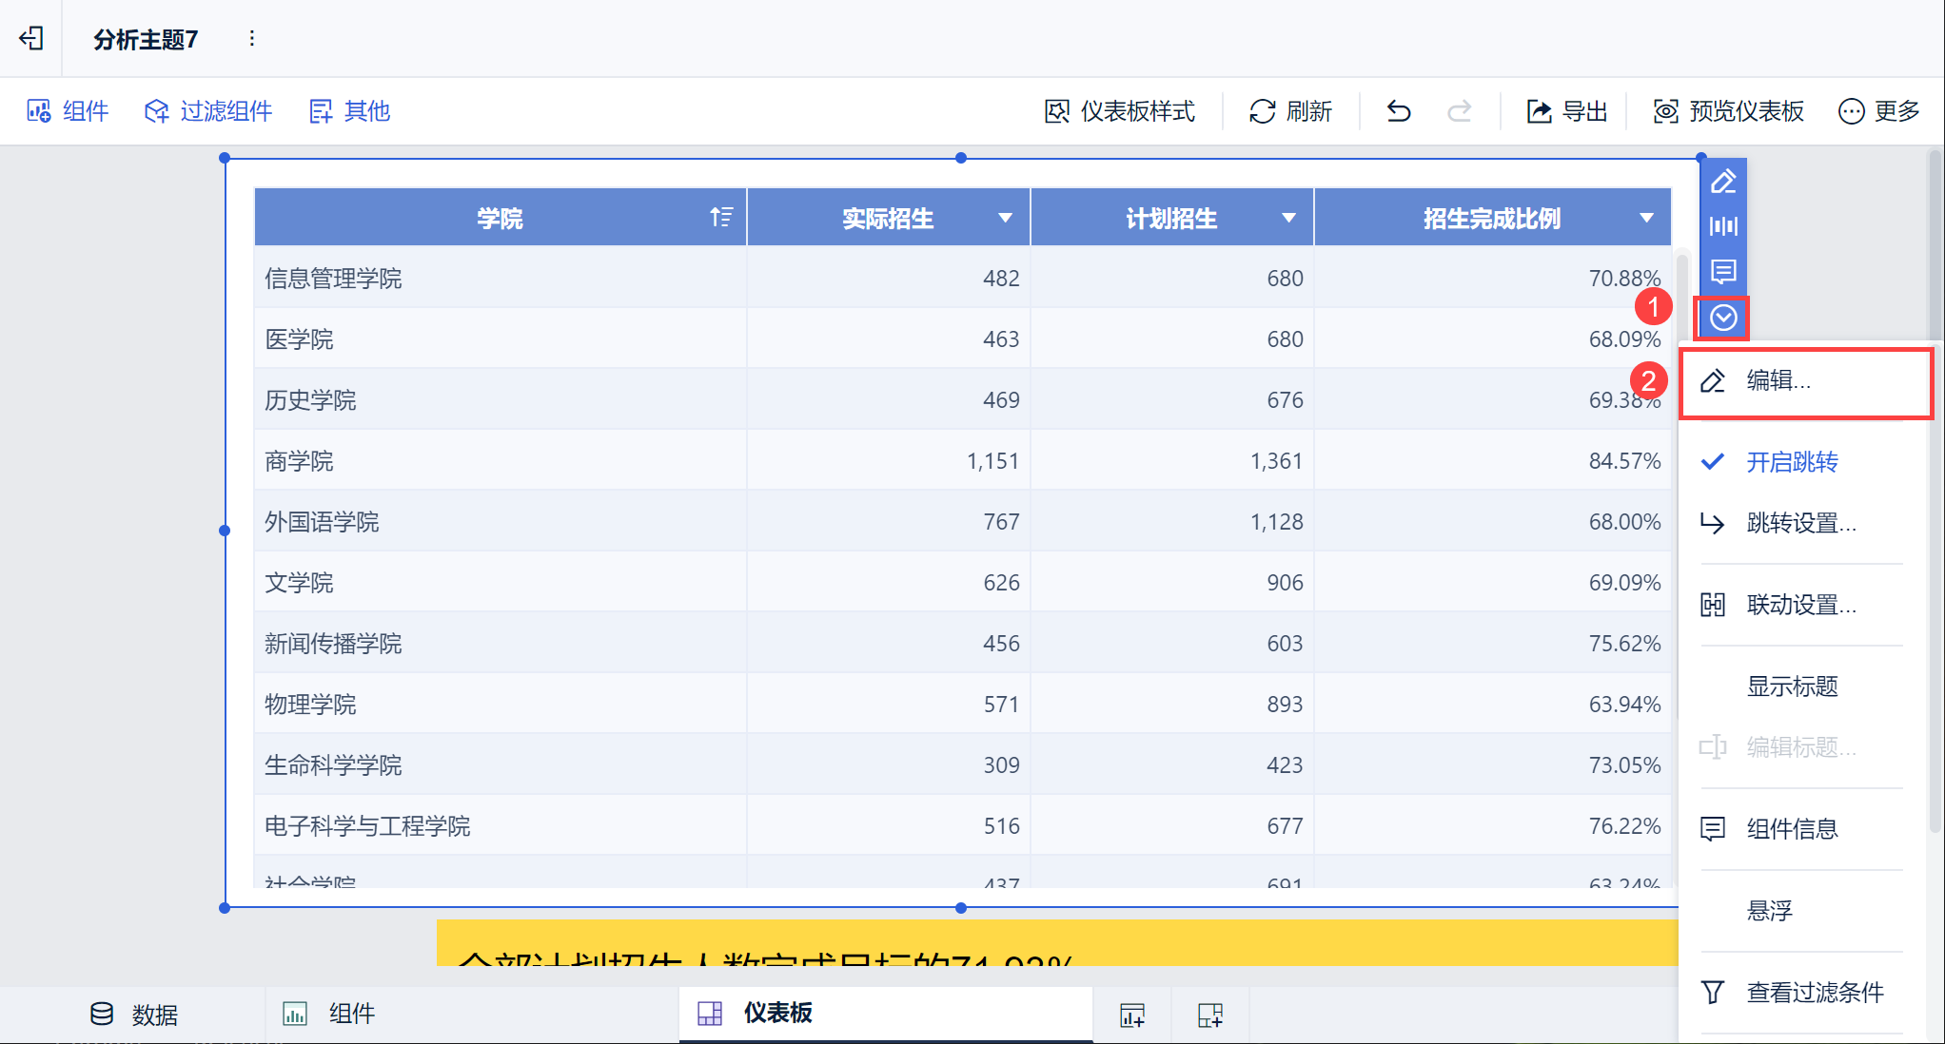Expand the circled chevron dropdown on component
The width and height of the screenshot is (1945, 1044).
click(1723, 318)
